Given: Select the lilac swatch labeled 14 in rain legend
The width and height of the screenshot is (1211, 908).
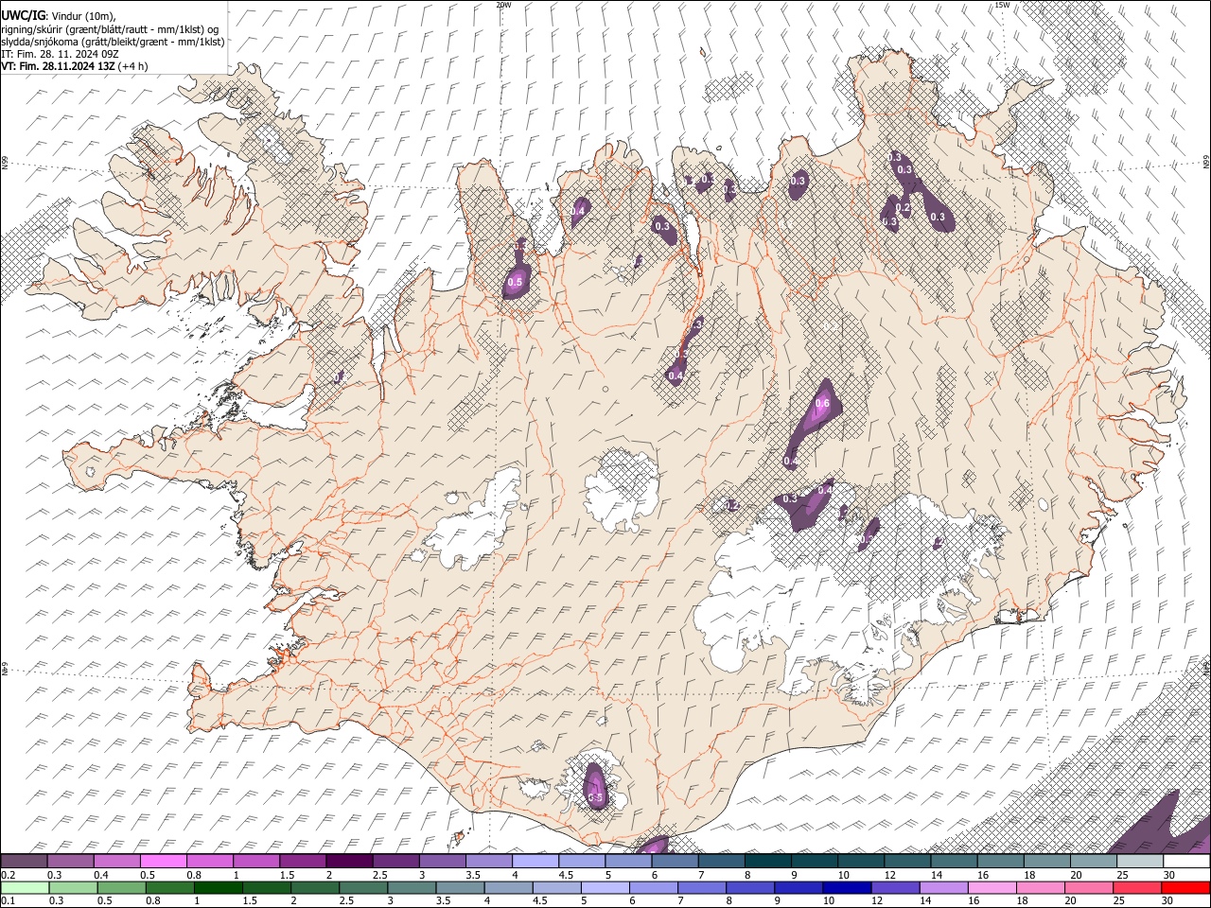Looking at the screenshot, I should pyautogui.click(x=944, y=887).
